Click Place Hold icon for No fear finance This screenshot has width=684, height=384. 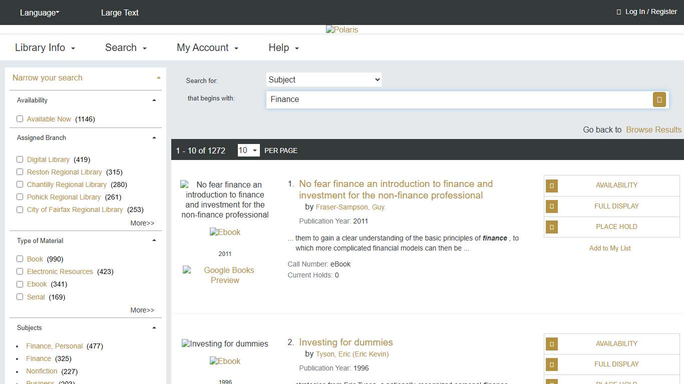pyautogui.click(x=551, y=227)
